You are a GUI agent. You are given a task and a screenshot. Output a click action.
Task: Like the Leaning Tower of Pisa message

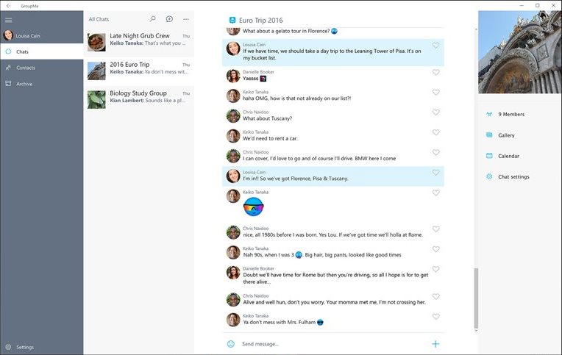[x=435, y=46]
